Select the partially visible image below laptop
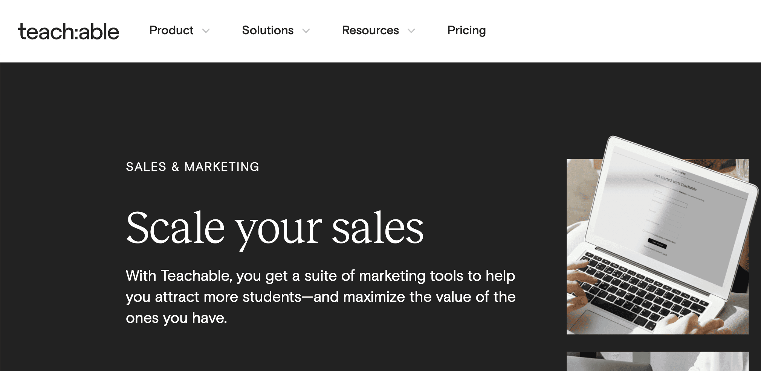Screen dimensions: 761x371 657,361
